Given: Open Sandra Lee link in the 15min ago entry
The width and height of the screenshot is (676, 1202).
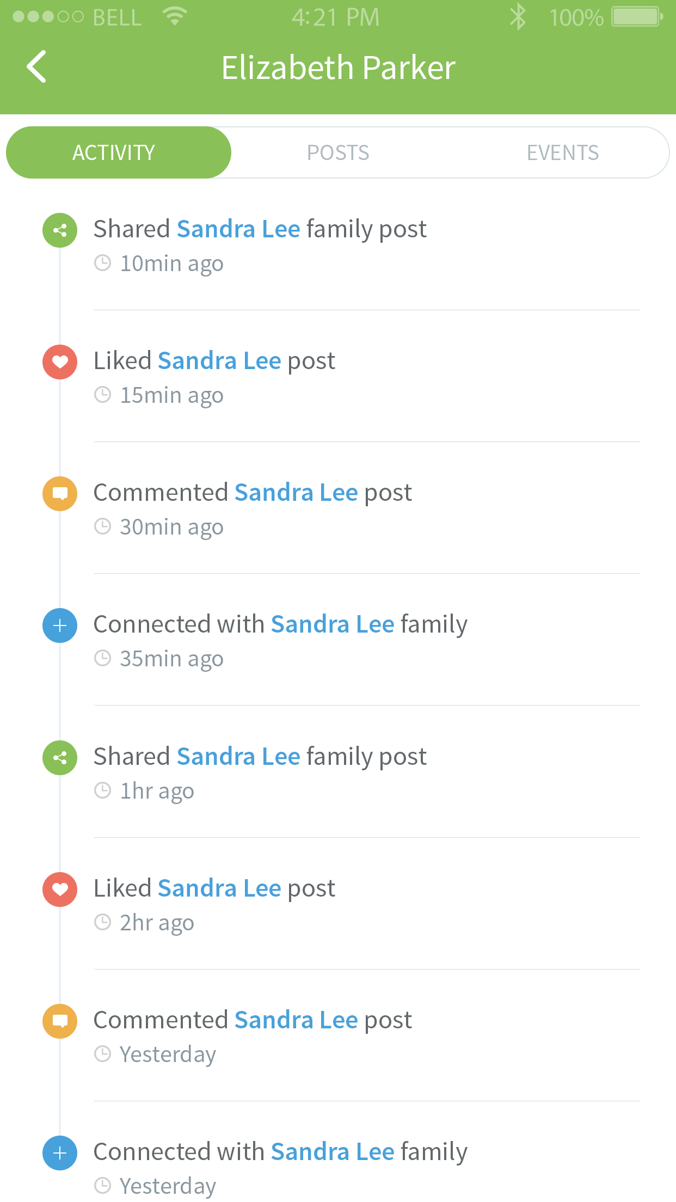Looking at the screenshot, I should pyautogui.click(x=219, y=361).
